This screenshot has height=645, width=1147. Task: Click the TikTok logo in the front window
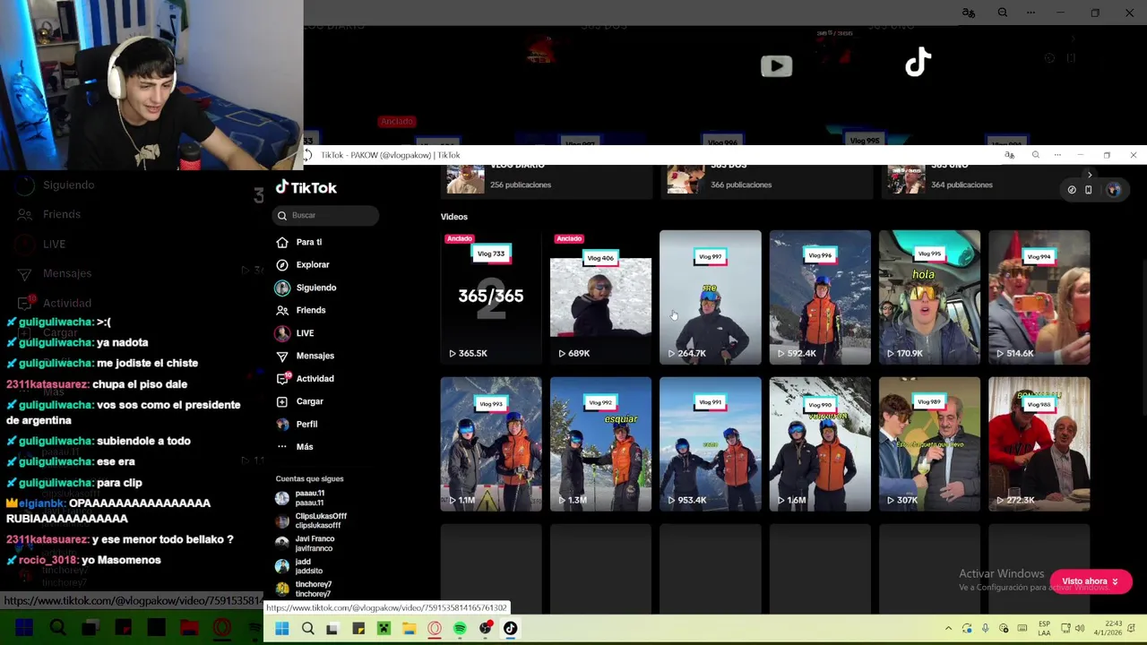coord(306,187)
